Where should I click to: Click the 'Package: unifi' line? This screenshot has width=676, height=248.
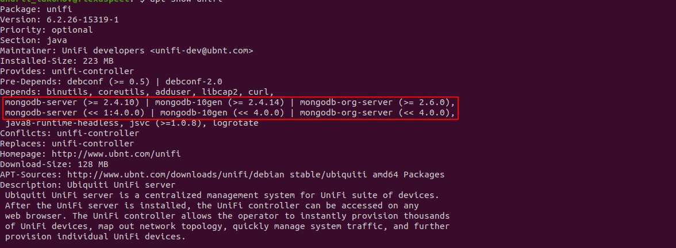pos(36,9)
